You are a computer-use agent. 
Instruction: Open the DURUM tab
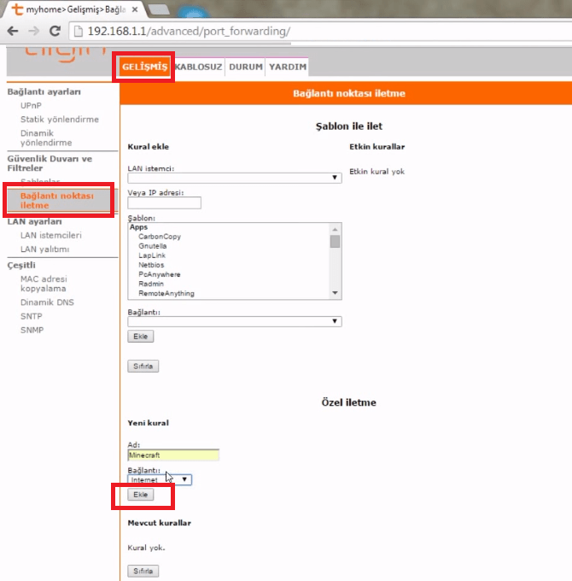246,67
